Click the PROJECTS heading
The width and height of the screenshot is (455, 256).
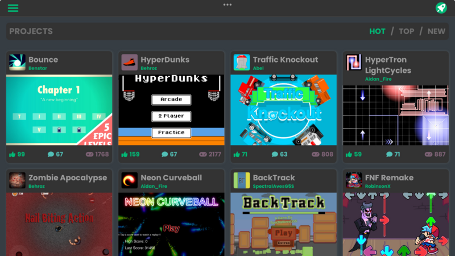click(x=31, y=31)
